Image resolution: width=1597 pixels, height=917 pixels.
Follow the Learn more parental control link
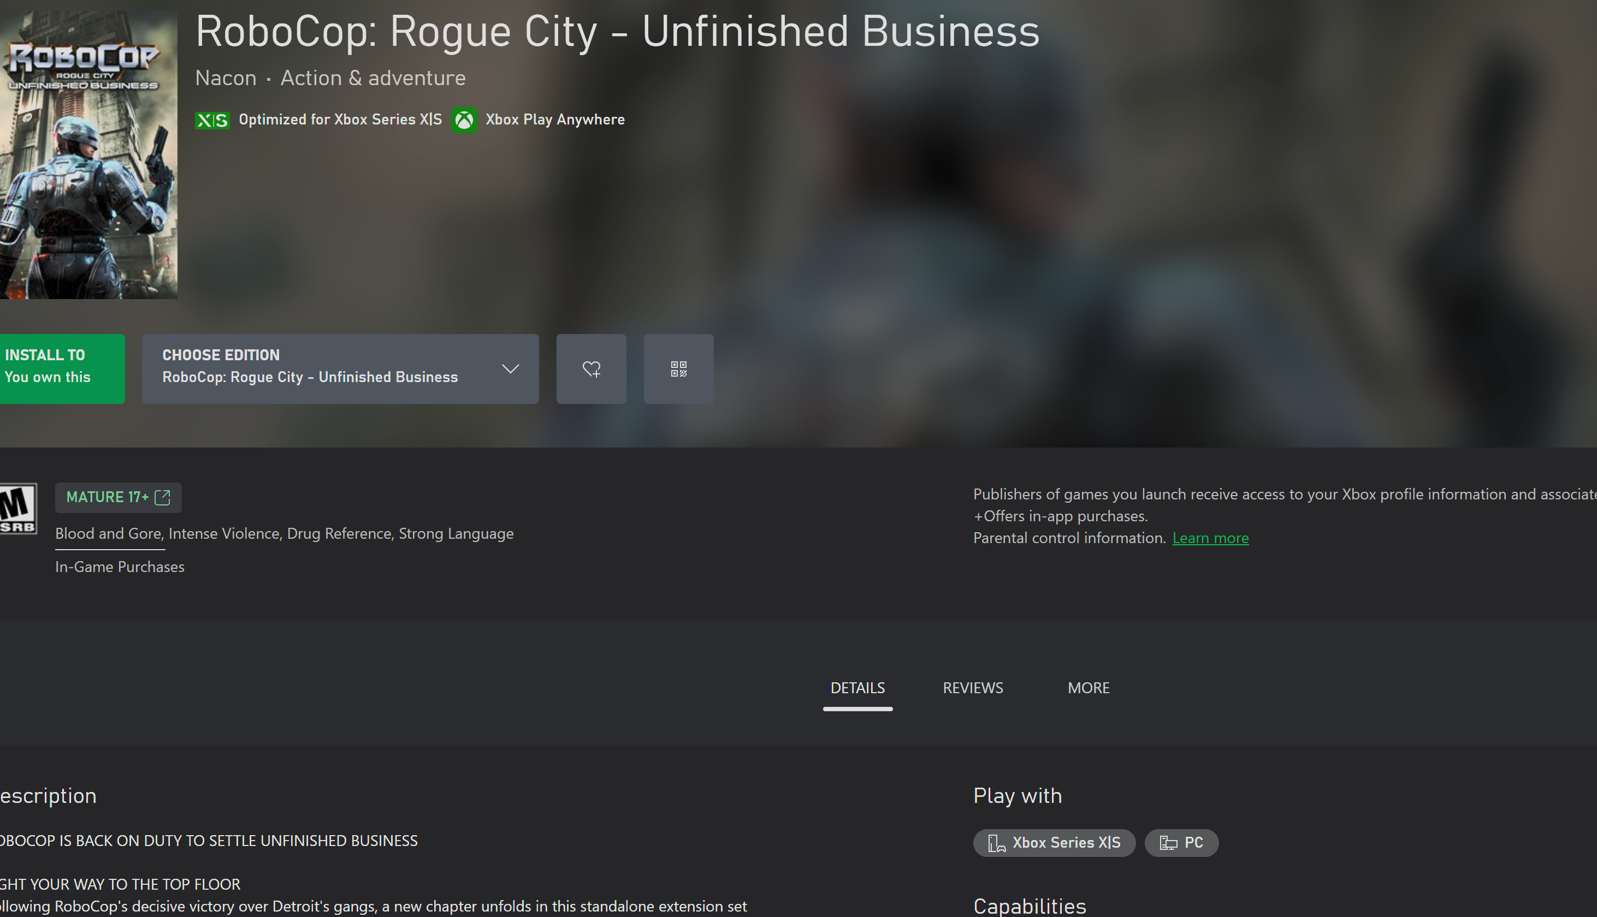[1210, 538]
